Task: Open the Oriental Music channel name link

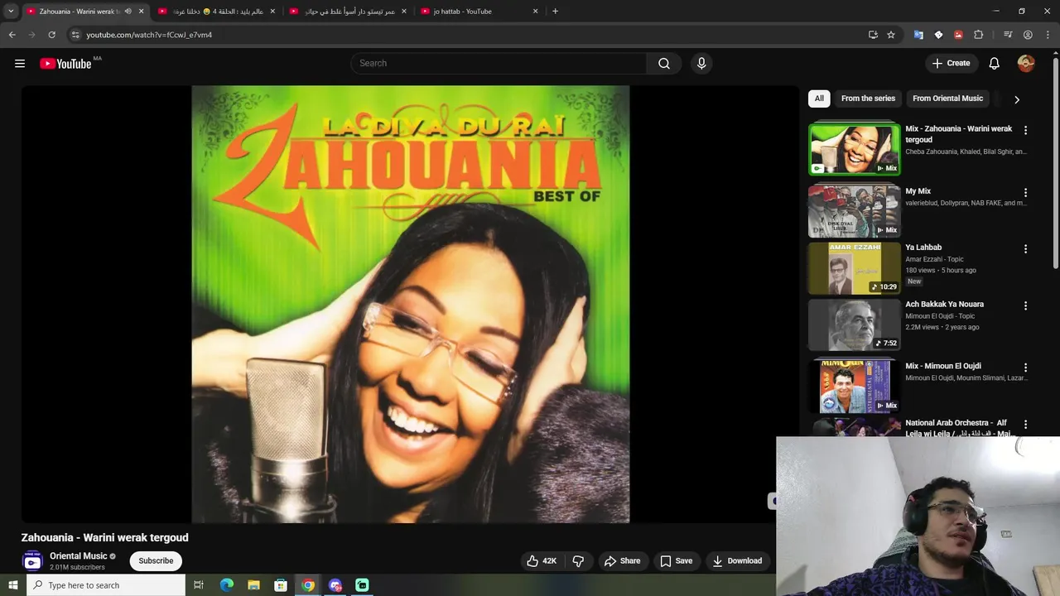Action: [79, 556]
